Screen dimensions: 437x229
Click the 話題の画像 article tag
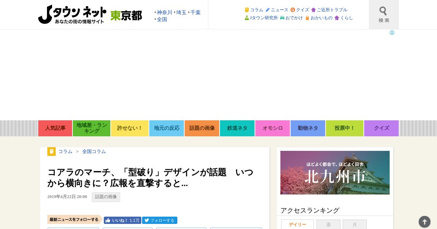coord(106,197)
